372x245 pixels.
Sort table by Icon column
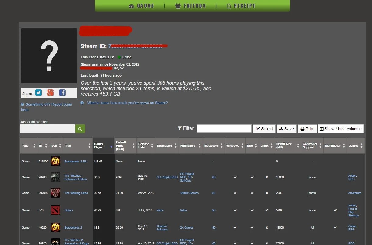pos(56,146)
